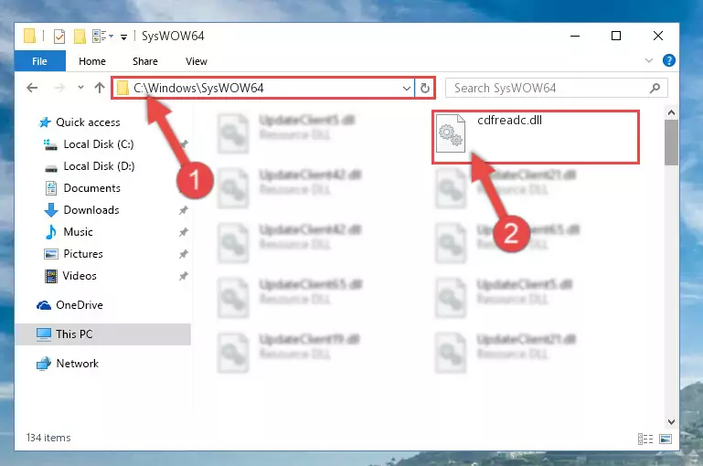This screenshot has width=703, height=466.
Task: Open the File menu
Action: pyautogui.click(x=39, y=61)
